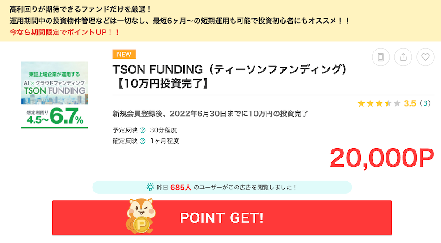
Task: Click help icon next to 確定反映
Action: (x=143, y=141)
